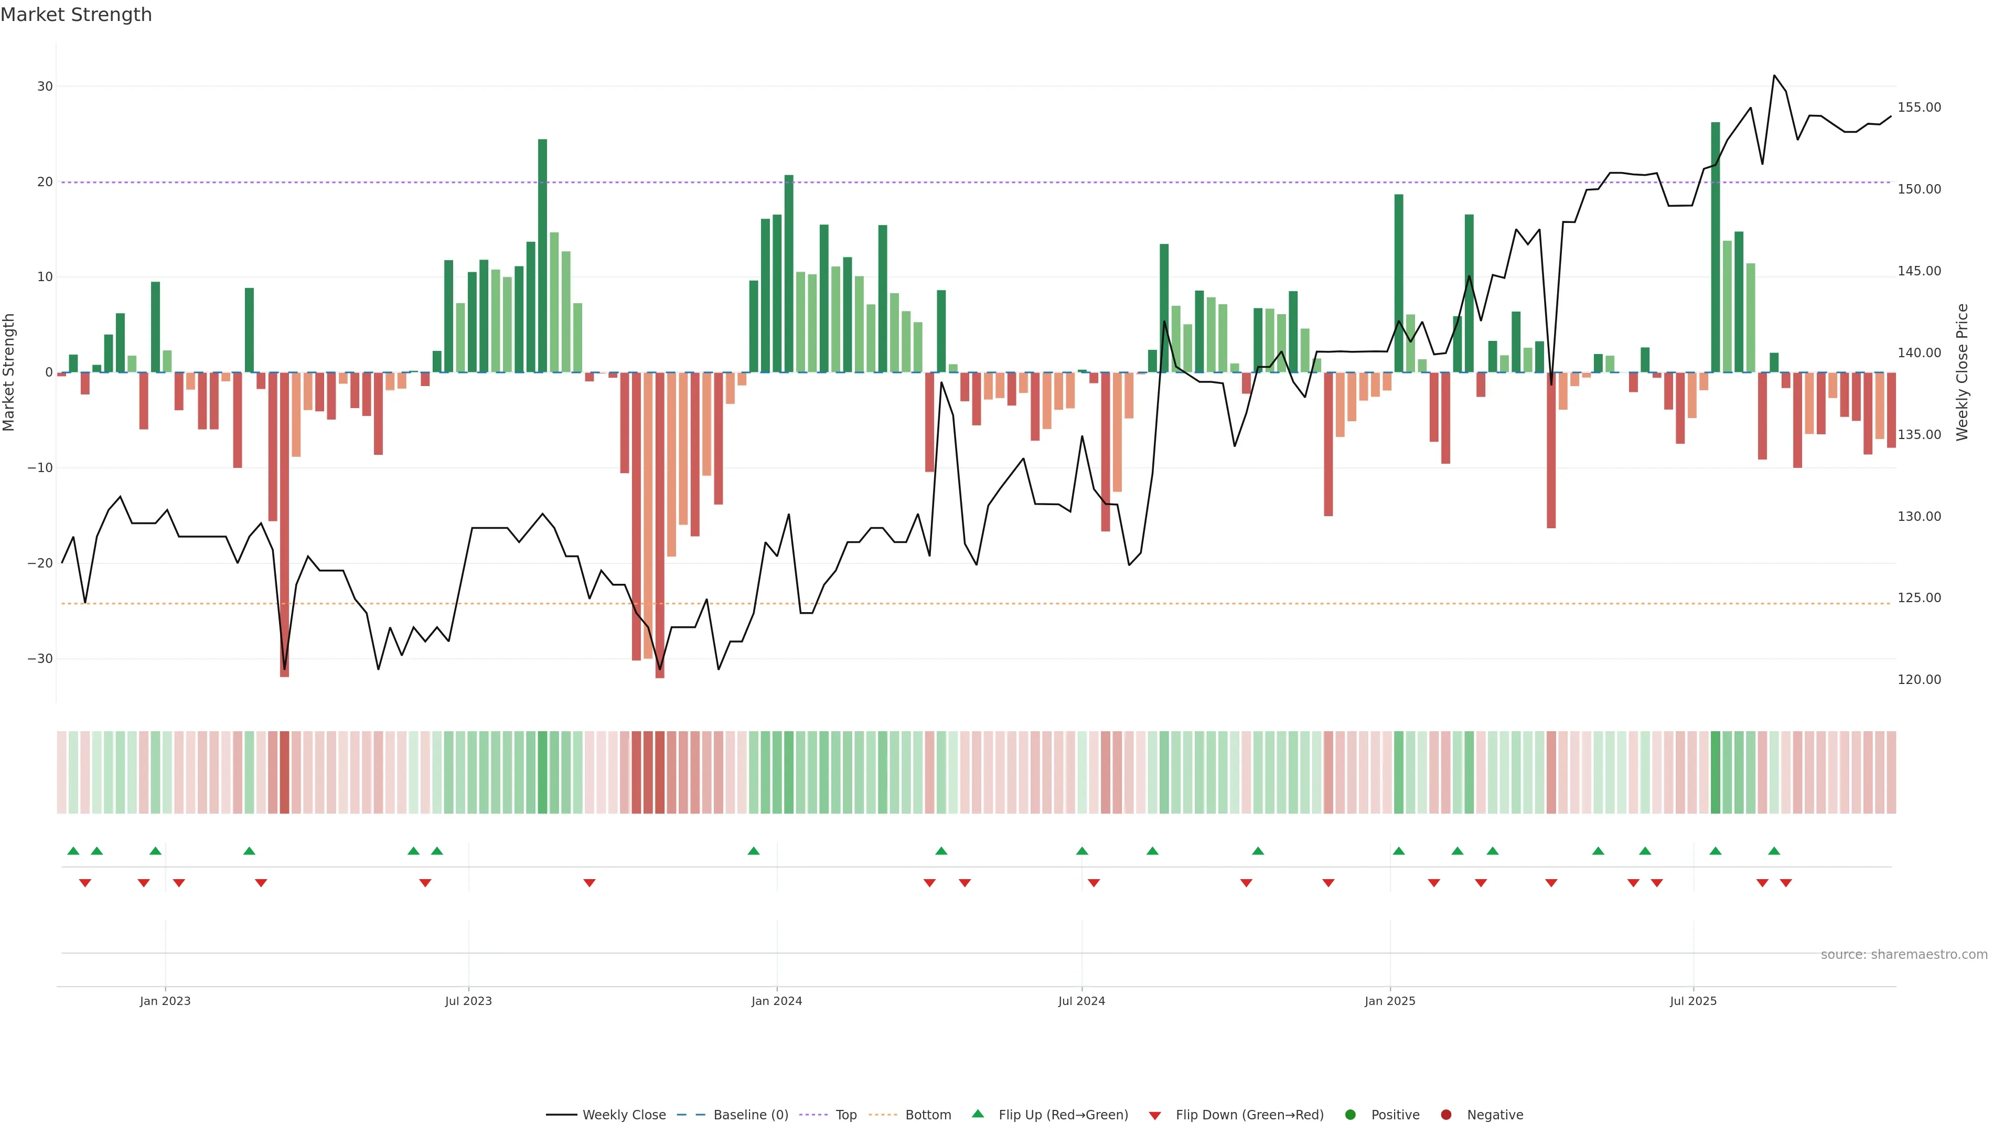
Task: Click the leftmost green flip-up triangle marker
Action: point(73,851)
